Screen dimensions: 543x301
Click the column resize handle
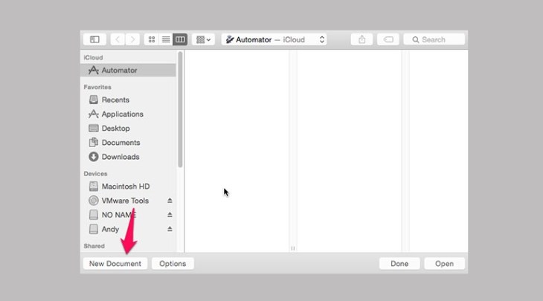click(x=293, y=248)
